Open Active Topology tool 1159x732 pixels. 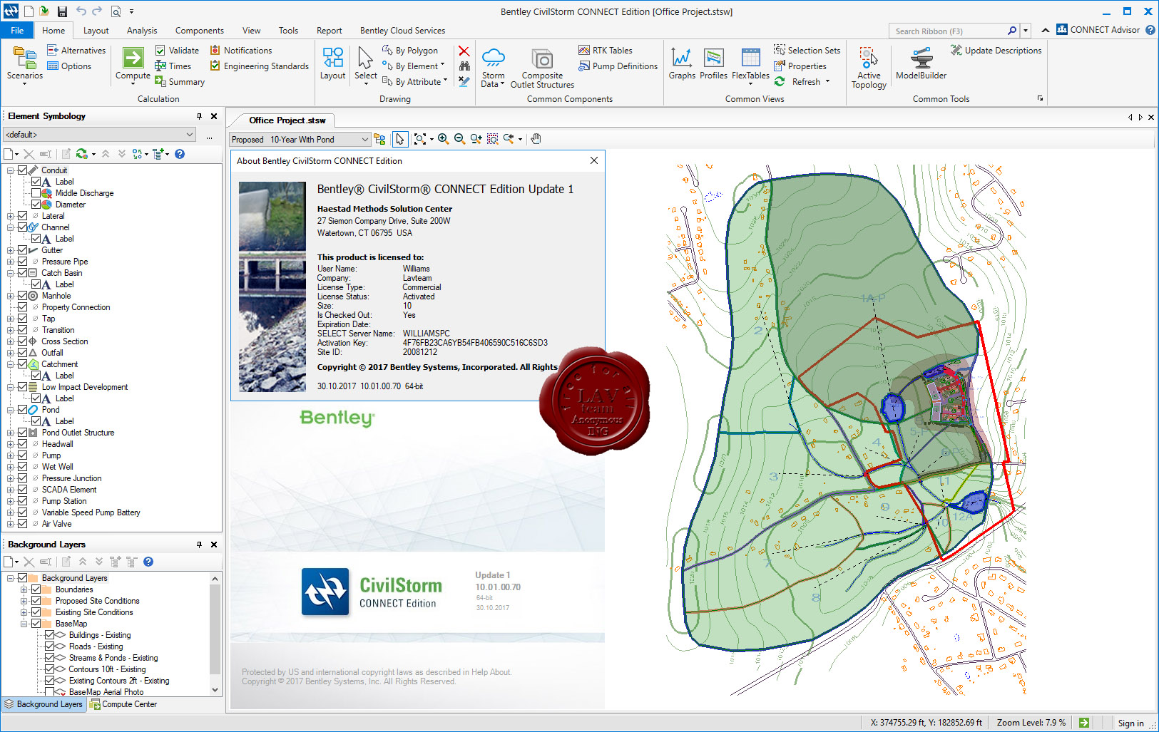(869, 68)
